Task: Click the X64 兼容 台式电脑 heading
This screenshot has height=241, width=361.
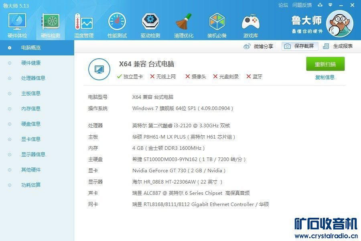Action: pyautogui.click(x=146, y=64)
